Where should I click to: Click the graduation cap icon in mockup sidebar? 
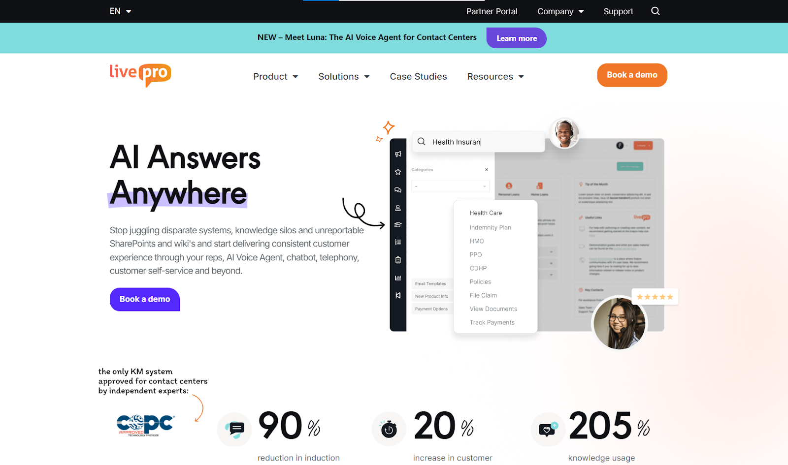coord(398,225)
